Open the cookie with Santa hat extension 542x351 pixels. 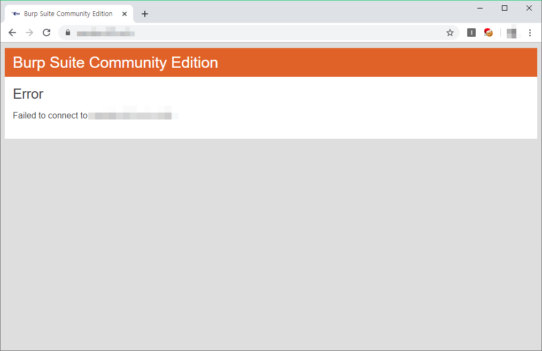pos(489,33)
